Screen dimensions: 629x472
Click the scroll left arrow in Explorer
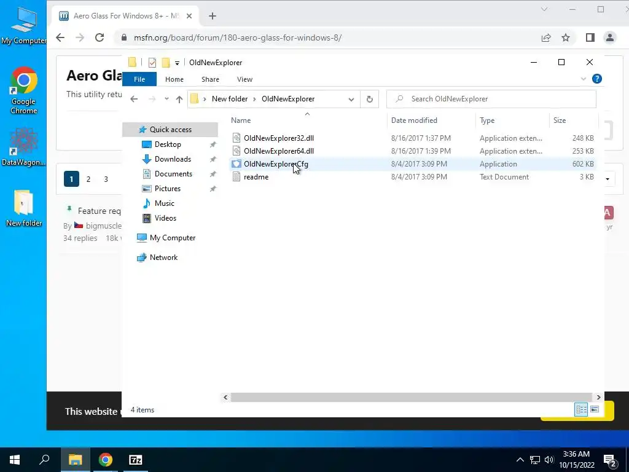225,397
